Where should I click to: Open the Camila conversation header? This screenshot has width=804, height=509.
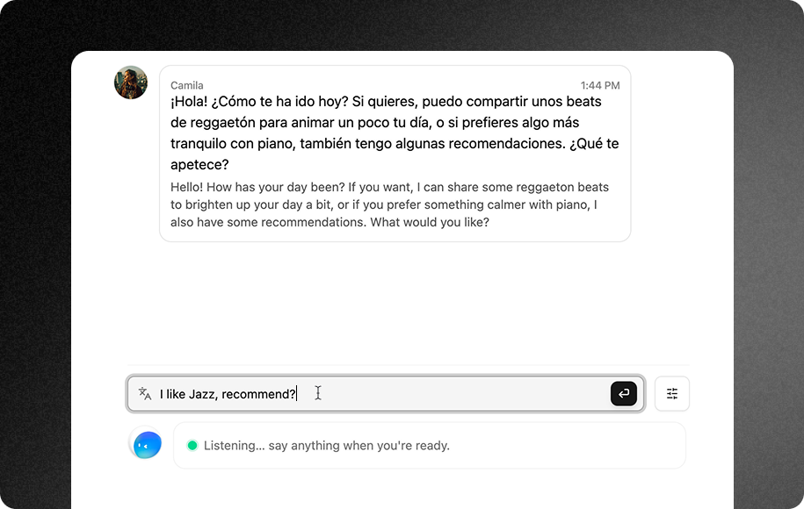[x=187, y=85]
